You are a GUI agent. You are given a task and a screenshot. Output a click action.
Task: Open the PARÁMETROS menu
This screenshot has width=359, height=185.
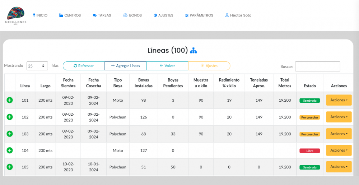click(x=199, y=15)
